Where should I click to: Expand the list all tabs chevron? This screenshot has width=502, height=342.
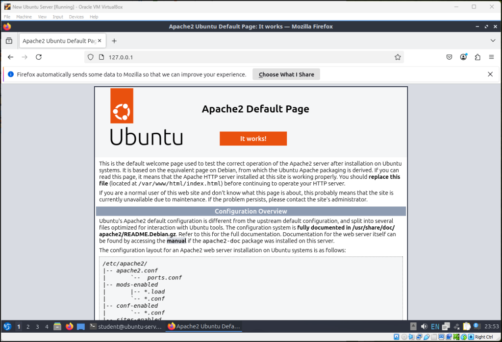493,41
